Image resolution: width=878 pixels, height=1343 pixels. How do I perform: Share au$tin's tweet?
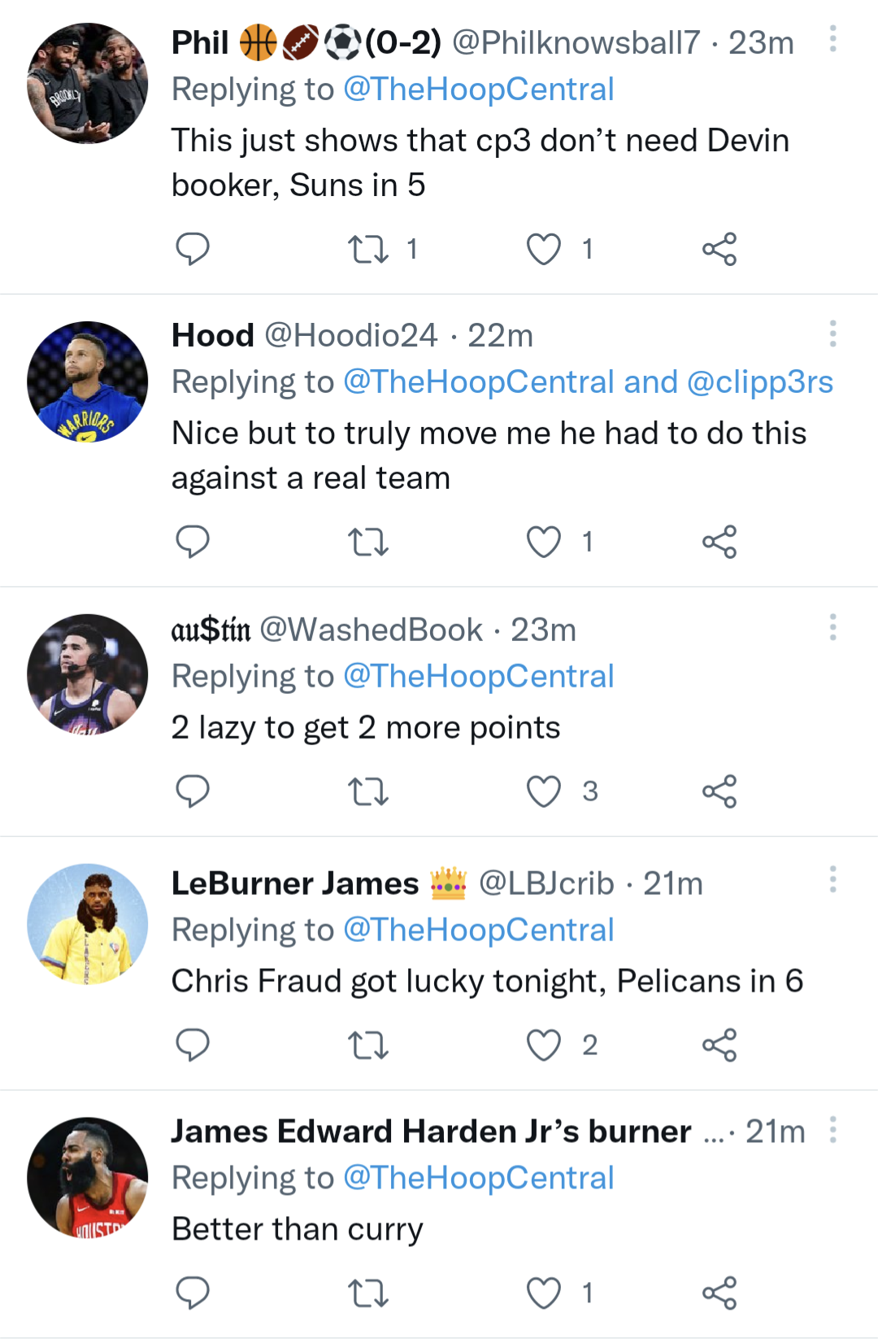coord(719,791)
